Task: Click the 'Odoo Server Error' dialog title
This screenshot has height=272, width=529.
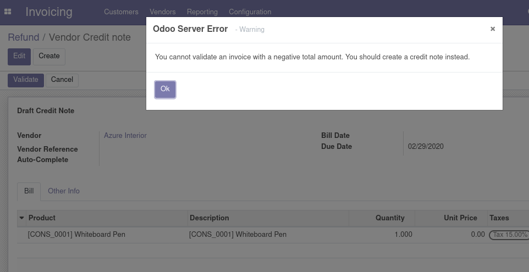Action: pos(190,29)
